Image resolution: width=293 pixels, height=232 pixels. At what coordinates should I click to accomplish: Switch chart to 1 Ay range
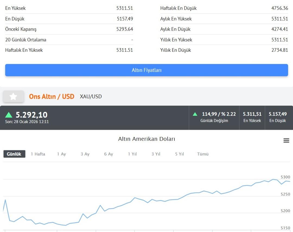click(x=61, y=154)
